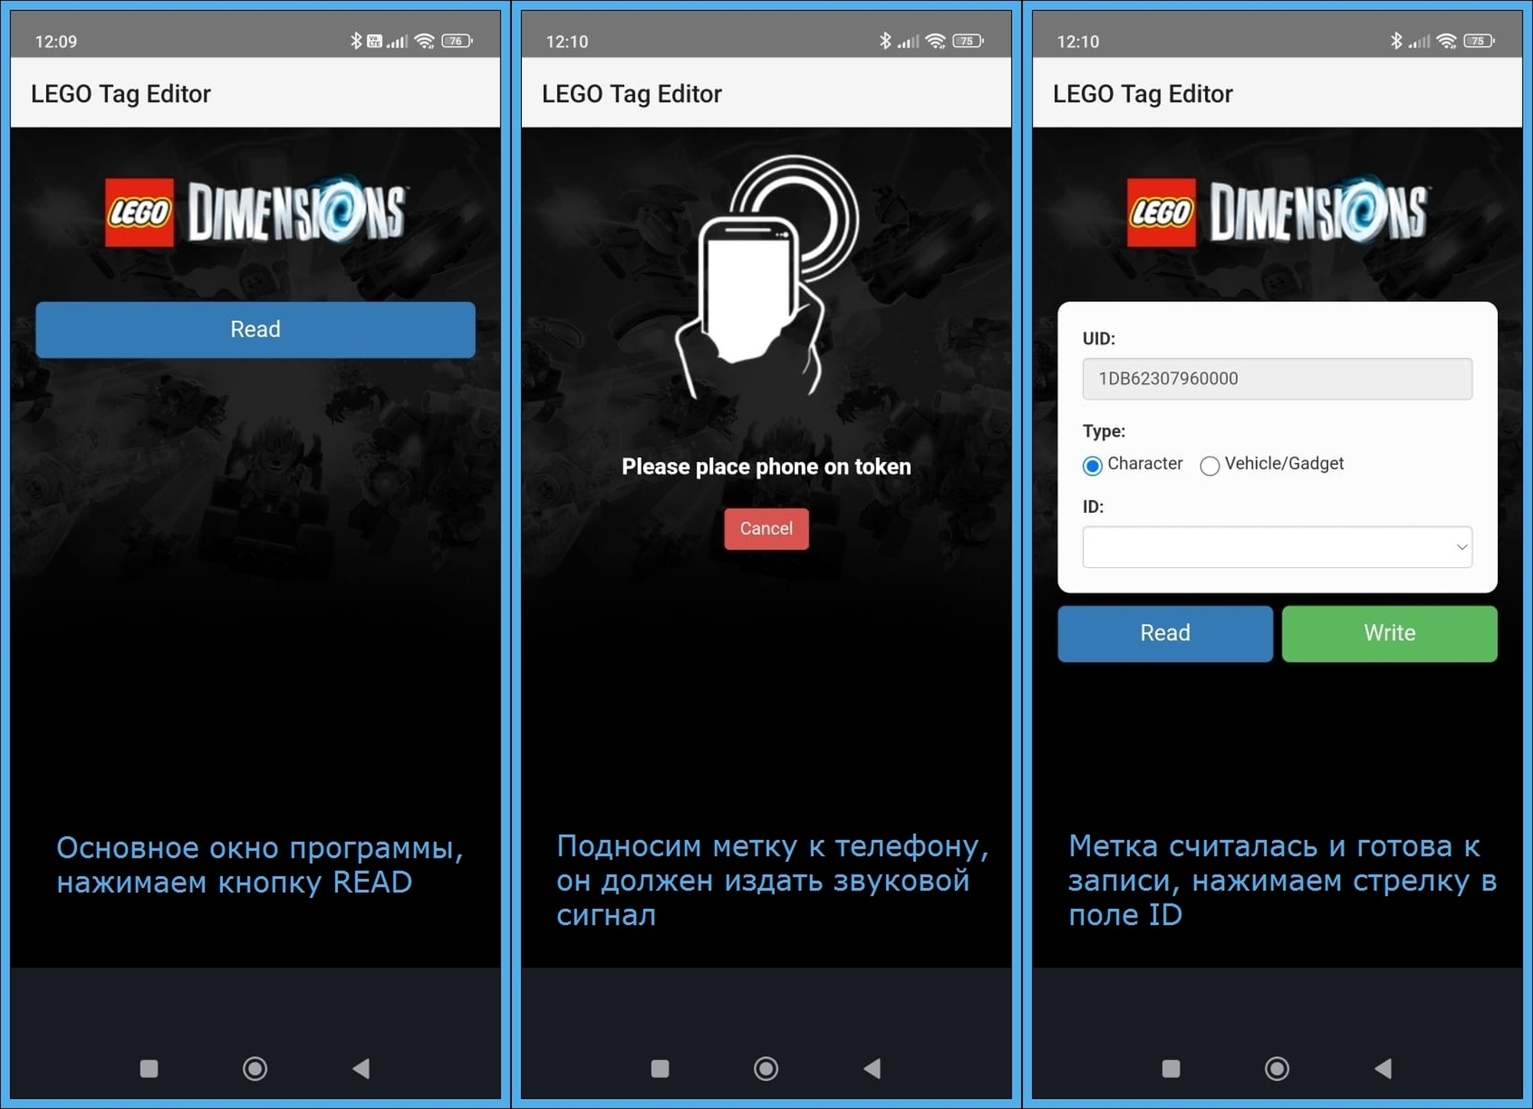Screen dimensions: 1533x1109
Task: Tap LEGO Tag Editor title in second screen
Action: click(x=632, y=94)
